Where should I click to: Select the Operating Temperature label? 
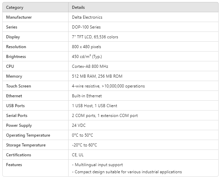pos(28,135)
